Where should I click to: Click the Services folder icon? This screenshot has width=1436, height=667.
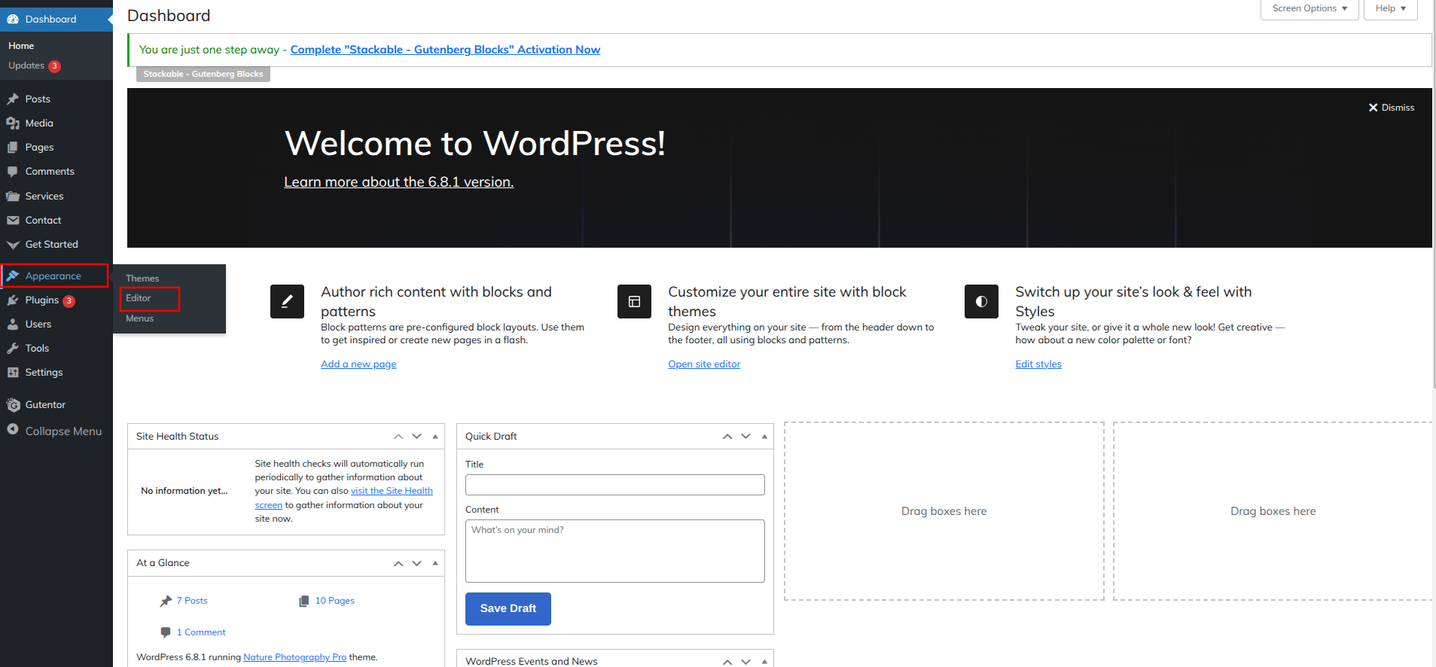tap(13, 196)
